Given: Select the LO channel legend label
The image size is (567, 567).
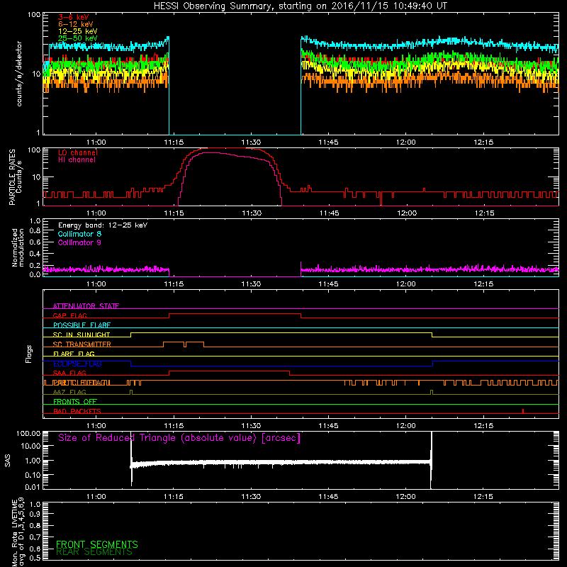Looking at the screenshot, I should click(x=78, y=152).
